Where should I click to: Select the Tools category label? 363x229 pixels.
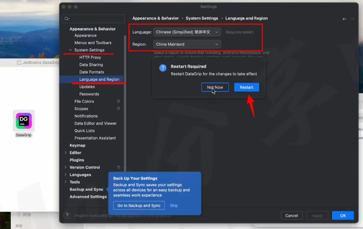[74, 182]
